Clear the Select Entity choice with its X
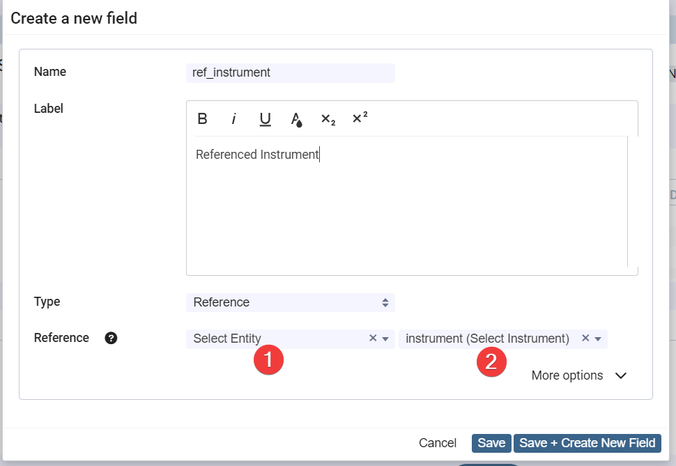 (373, 339)
